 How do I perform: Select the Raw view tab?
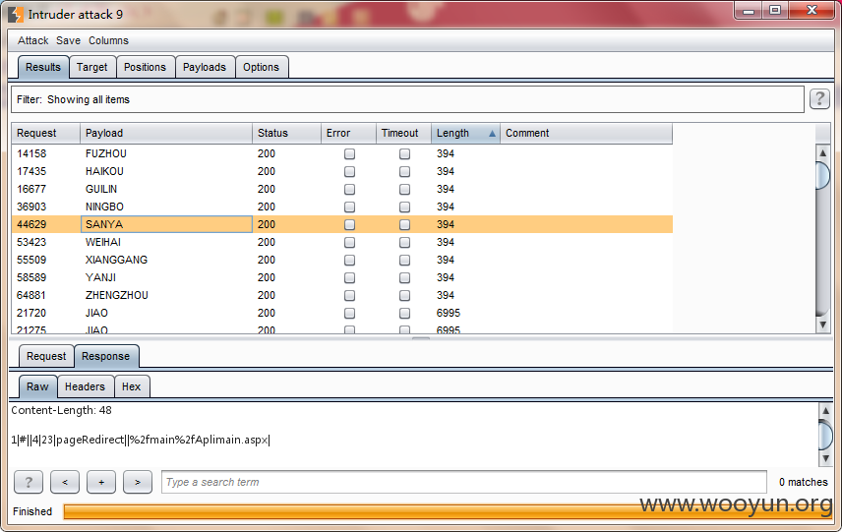tap(37, 386)
